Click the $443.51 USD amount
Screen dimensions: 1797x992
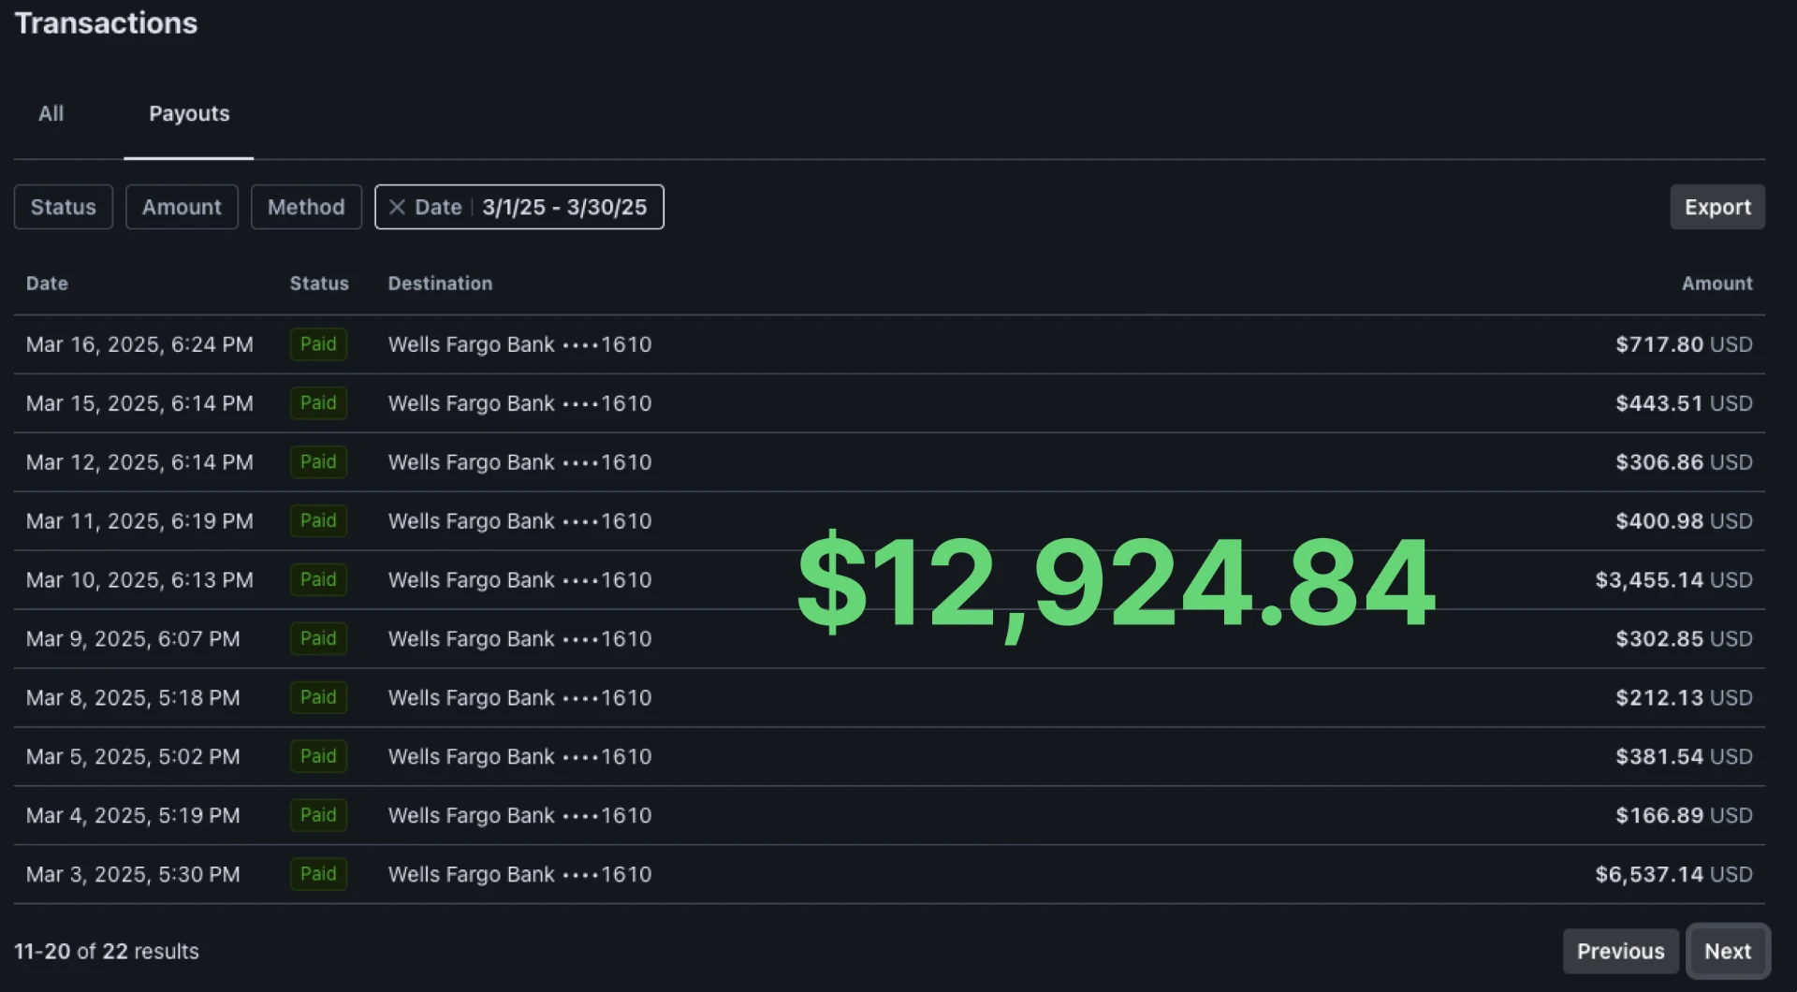tap(1684, 403)
